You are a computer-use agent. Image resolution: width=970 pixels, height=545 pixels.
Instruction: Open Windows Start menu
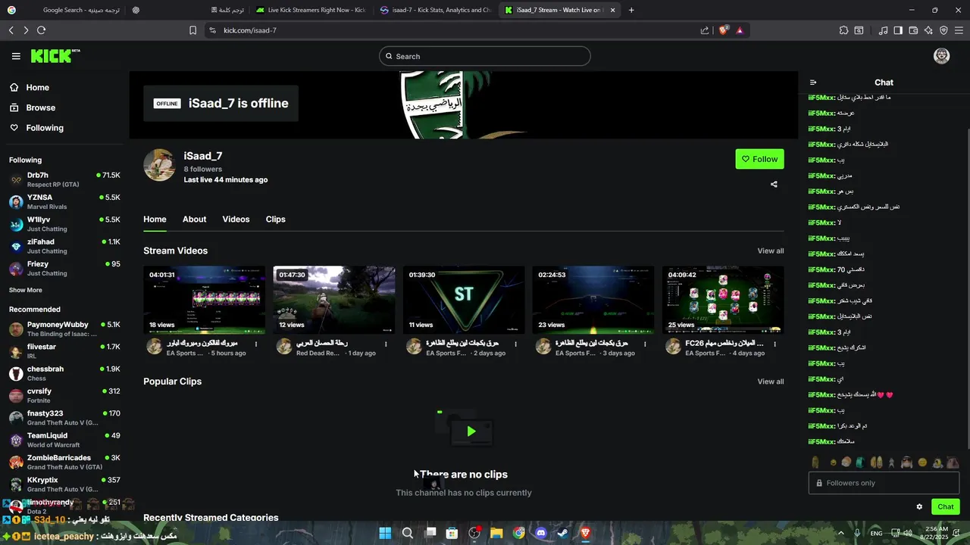[385, 533]
